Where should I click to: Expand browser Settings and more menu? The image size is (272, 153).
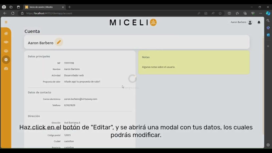pyautogui.click(x=261, y=13)
